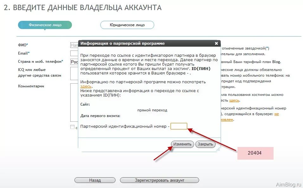The image size is (303, 188).
Task: Select the Физическое лицо tab
Action: 45,25
